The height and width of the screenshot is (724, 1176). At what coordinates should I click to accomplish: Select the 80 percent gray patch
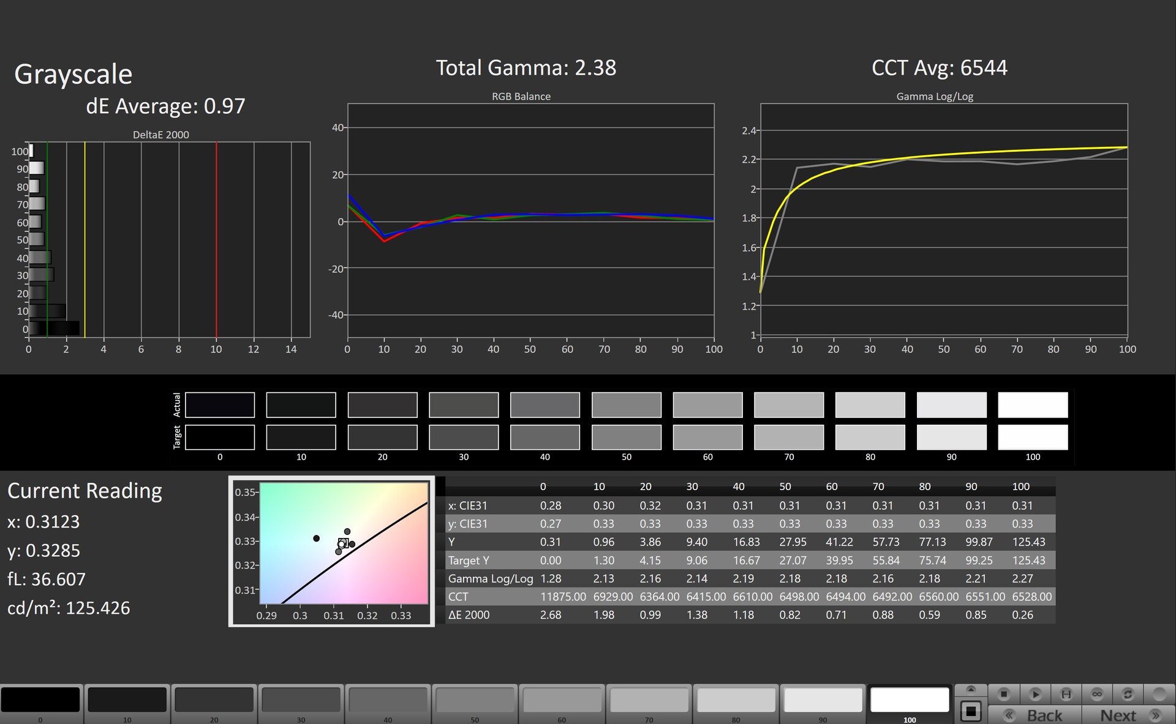coord(736,700)
